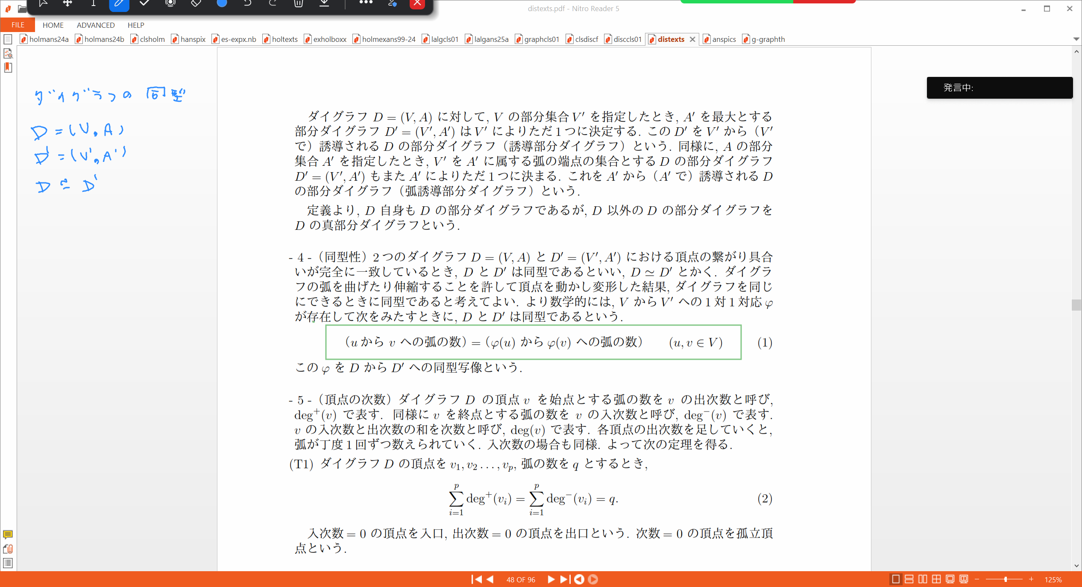This screenshot has height=587, width=1082.
Task: Close the annotation toolbar with red X
Action: [x=417, y=4]
